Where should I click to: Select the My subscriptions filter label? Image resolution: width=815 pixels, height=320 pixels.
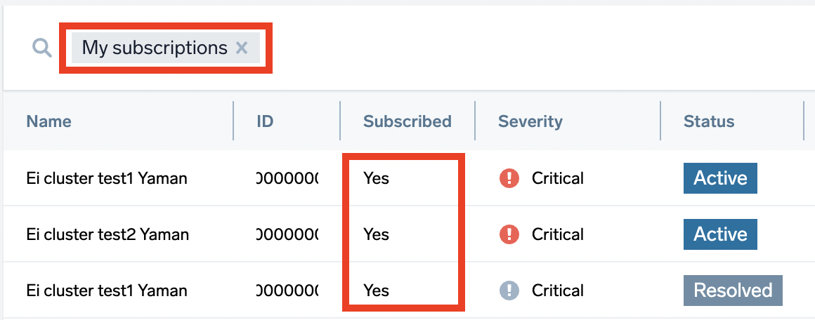(155, 48)
